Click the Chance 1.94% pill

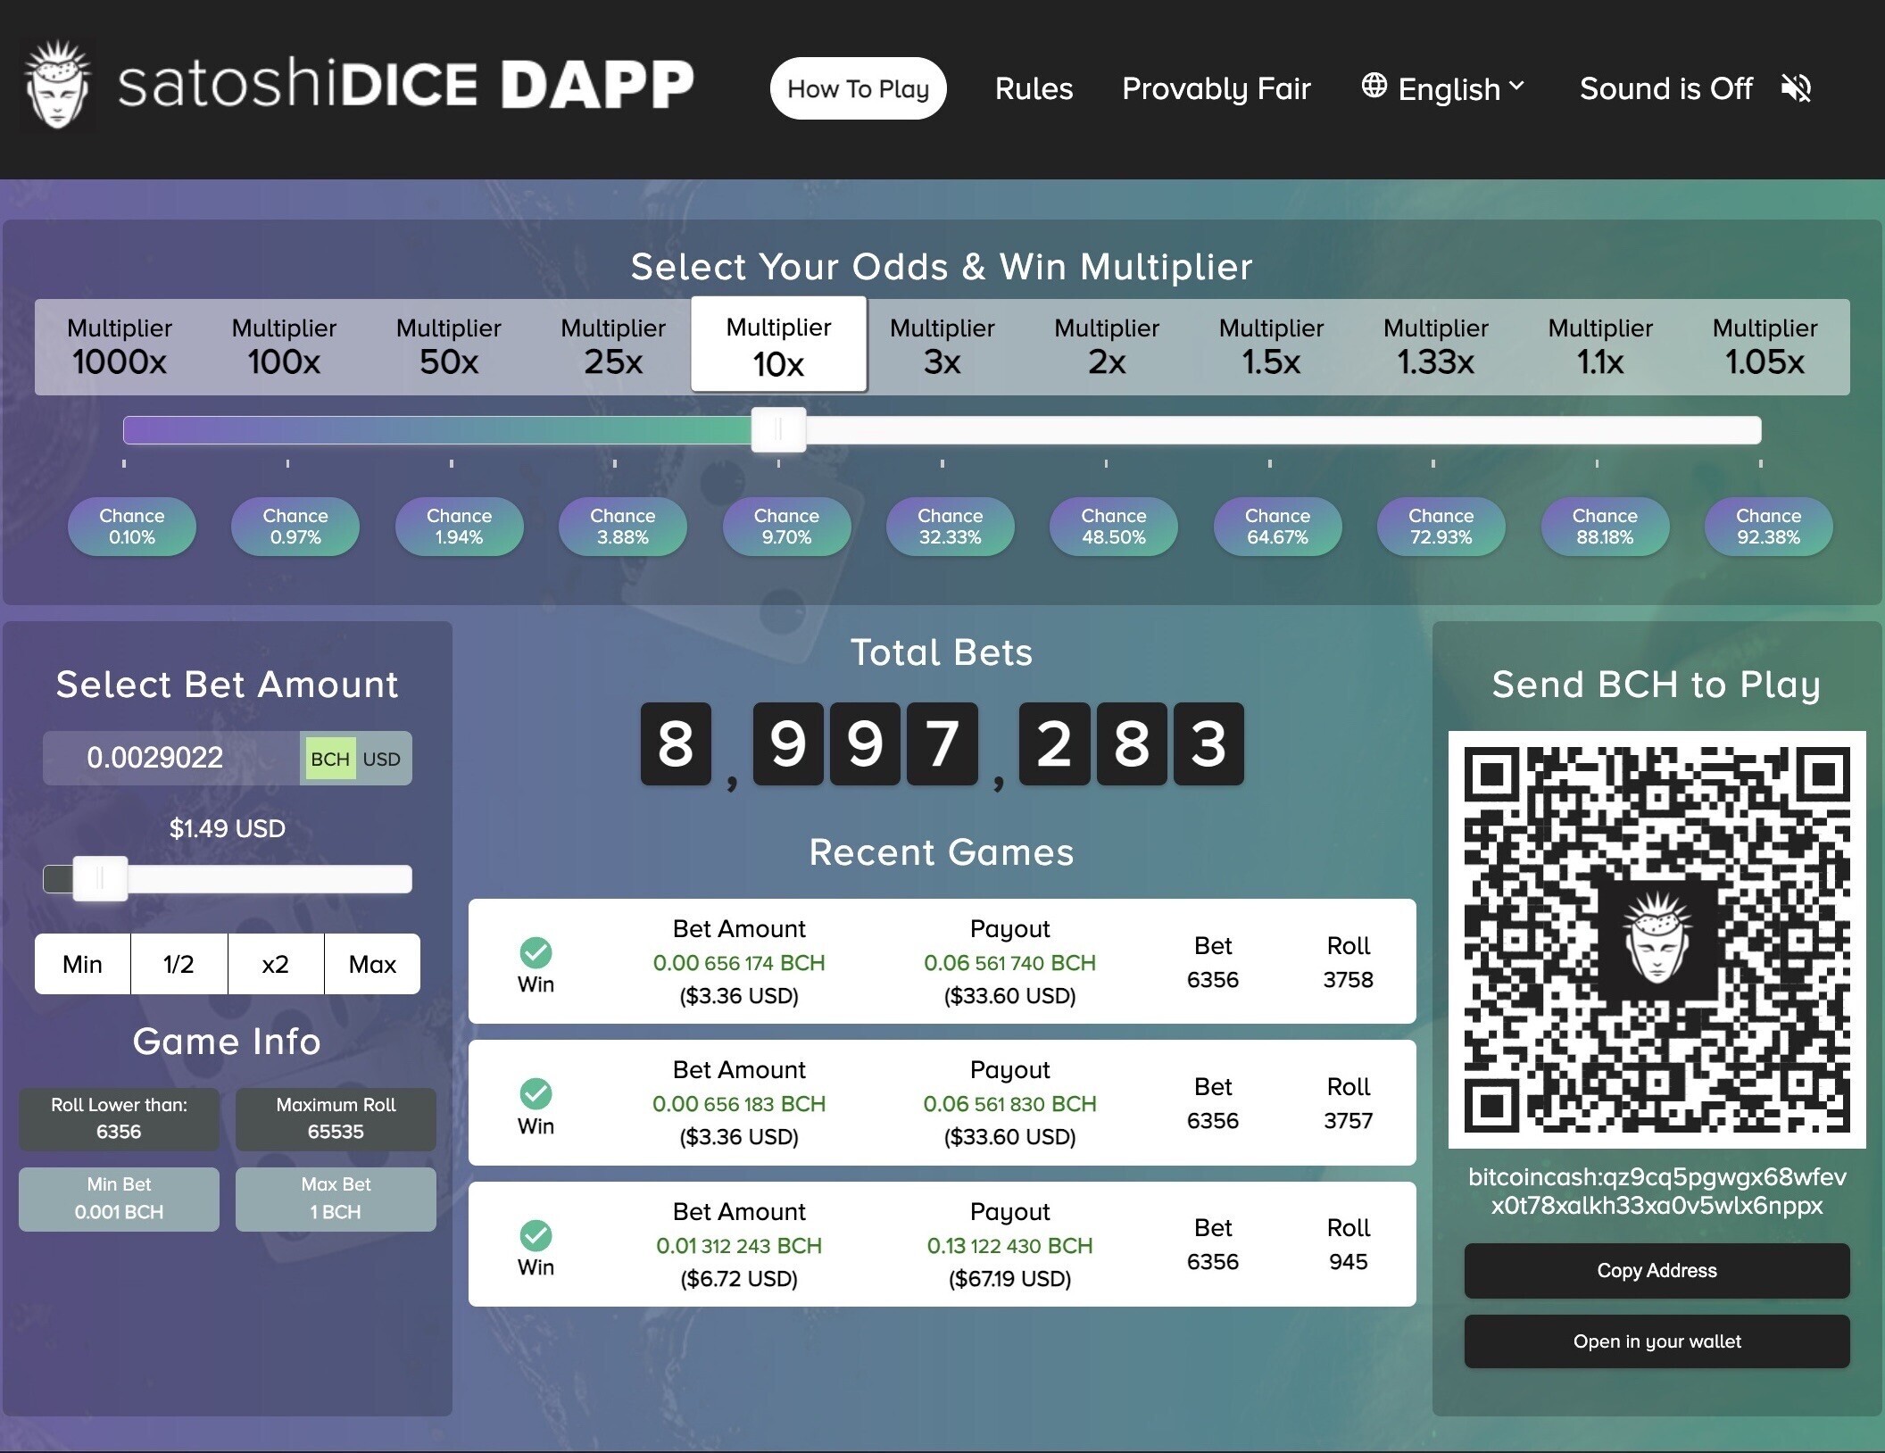(x=459, y=527)
